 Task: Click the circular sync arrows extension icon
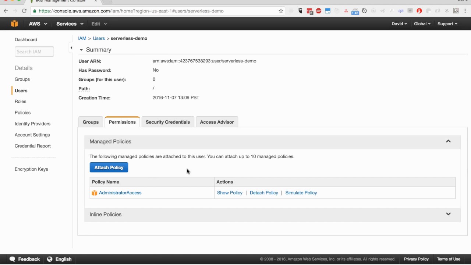click(x=364, y=11)
